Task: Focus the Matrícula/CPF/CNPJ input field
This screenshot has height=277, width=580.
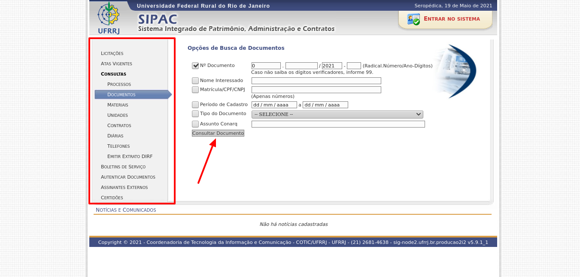Action: 316,90
